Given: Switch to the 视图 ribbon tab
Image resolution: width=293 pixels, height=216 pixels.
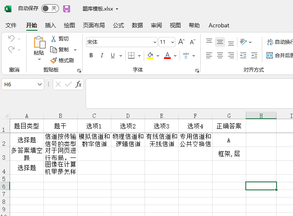Looking at the screenshot, I should pyautogui.click(x=175, y=25).
